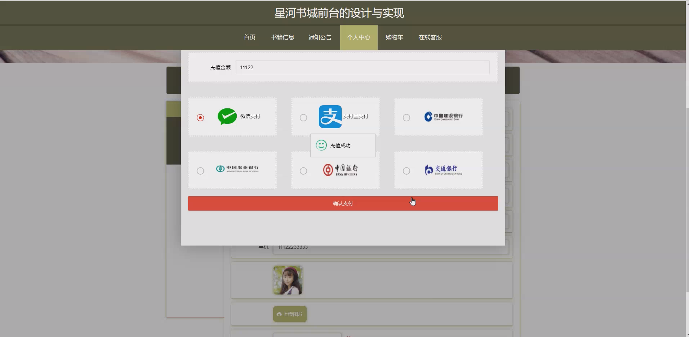
Task: Open the 个人中心 menu item
Action: (x=359, y=37)
